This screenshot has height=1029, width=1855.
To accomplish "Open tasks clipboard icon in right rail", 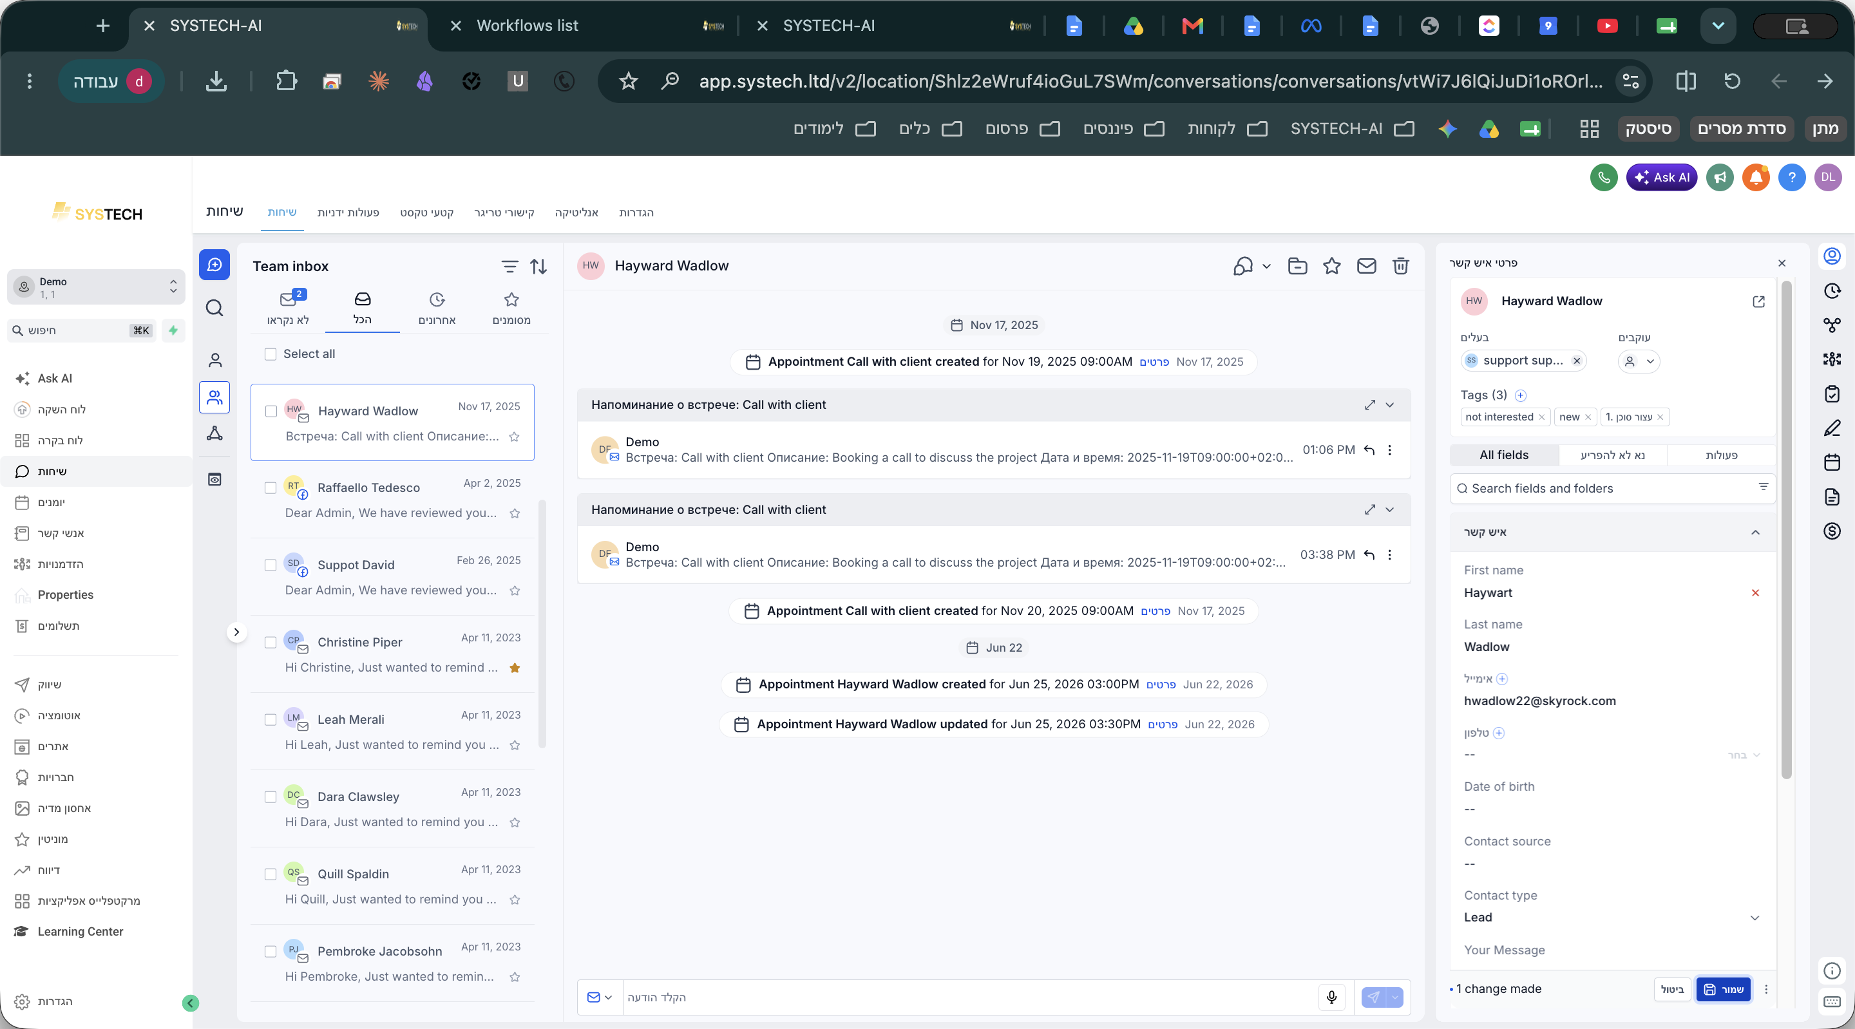I will coord(1832,394).
